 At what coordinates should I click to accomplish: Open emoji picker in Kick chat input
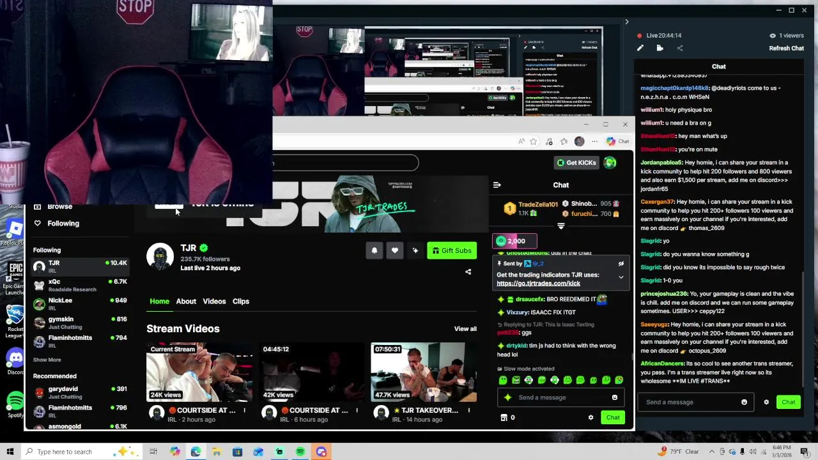[x=615, y=397]
